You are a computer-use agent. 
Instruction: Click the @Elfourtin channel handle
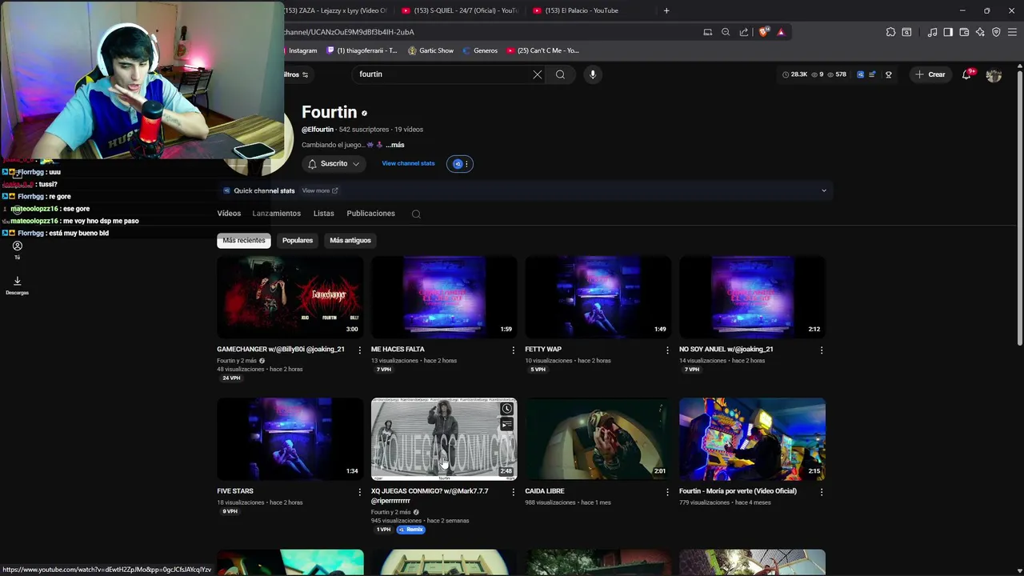point(318,130)
